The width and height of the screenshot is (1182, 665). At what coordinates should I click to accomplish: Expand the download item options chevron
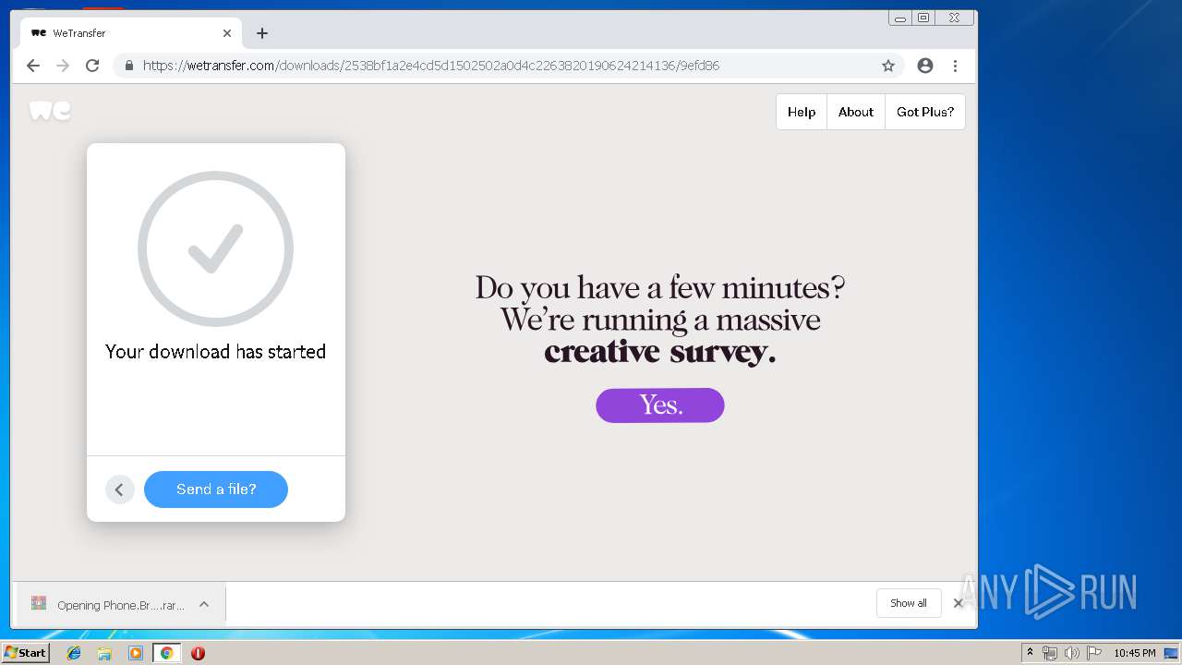tap(204, 605)
